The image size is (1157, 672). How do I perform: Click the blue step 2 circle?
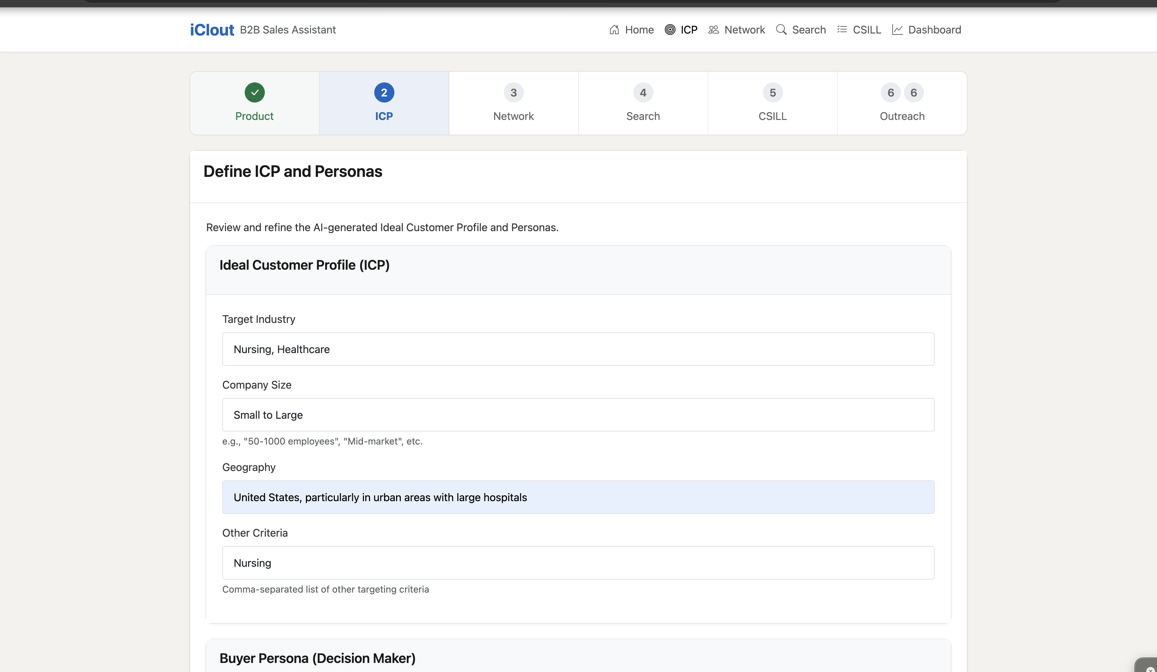click(384, 93)
